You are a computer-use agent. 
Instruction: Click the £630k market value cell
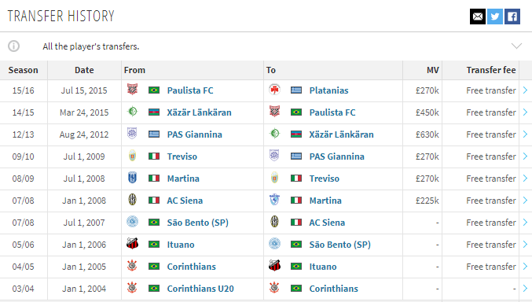427,134
